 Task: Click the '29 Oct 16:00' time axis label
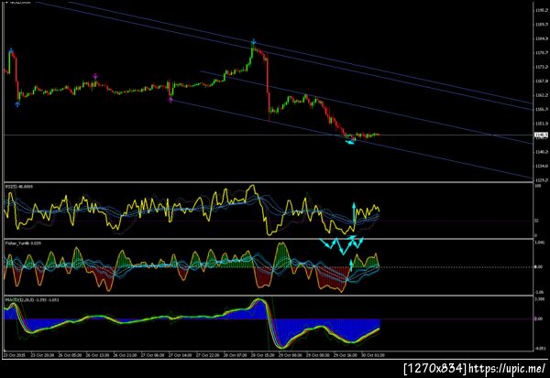[346, 355]
